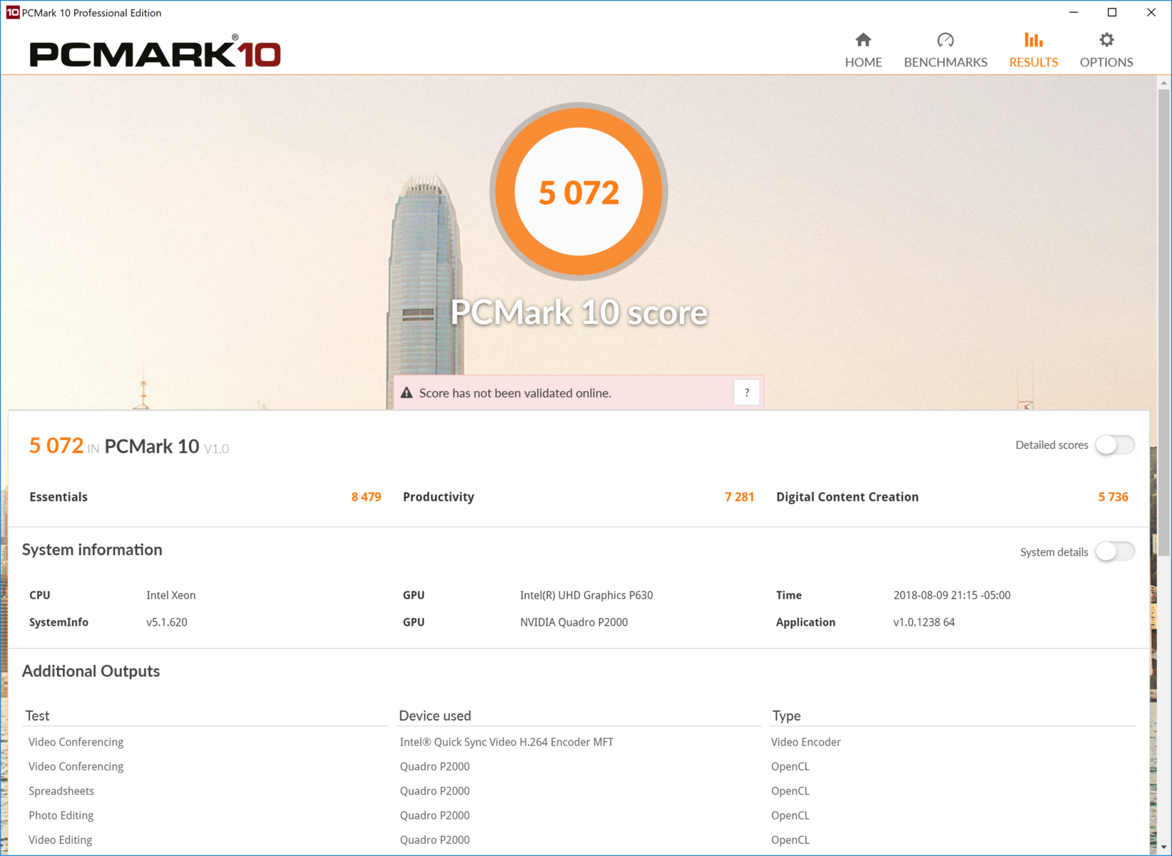Viewport: 1172px width, 856px height.
Task: Click the Application version v1.0.1238 64
Action: pyautogui.click(x=924, y=622)
